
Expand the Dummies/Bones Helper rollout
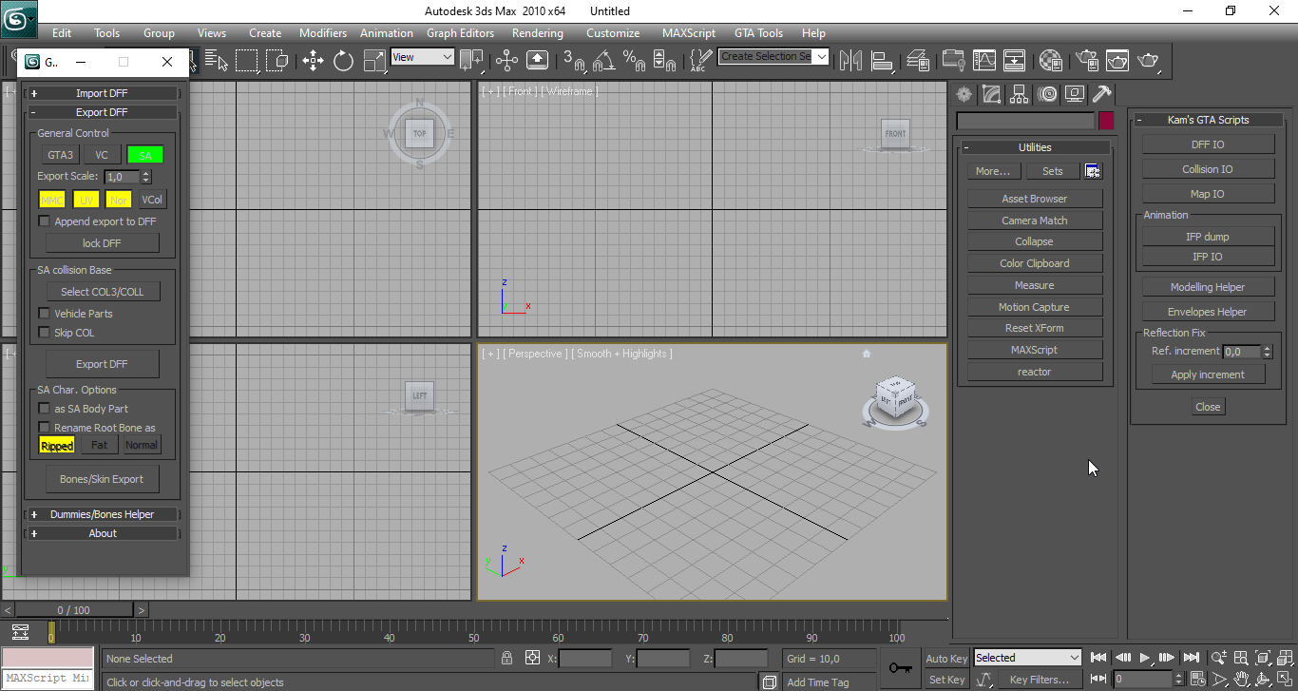(x=102, y=514)
